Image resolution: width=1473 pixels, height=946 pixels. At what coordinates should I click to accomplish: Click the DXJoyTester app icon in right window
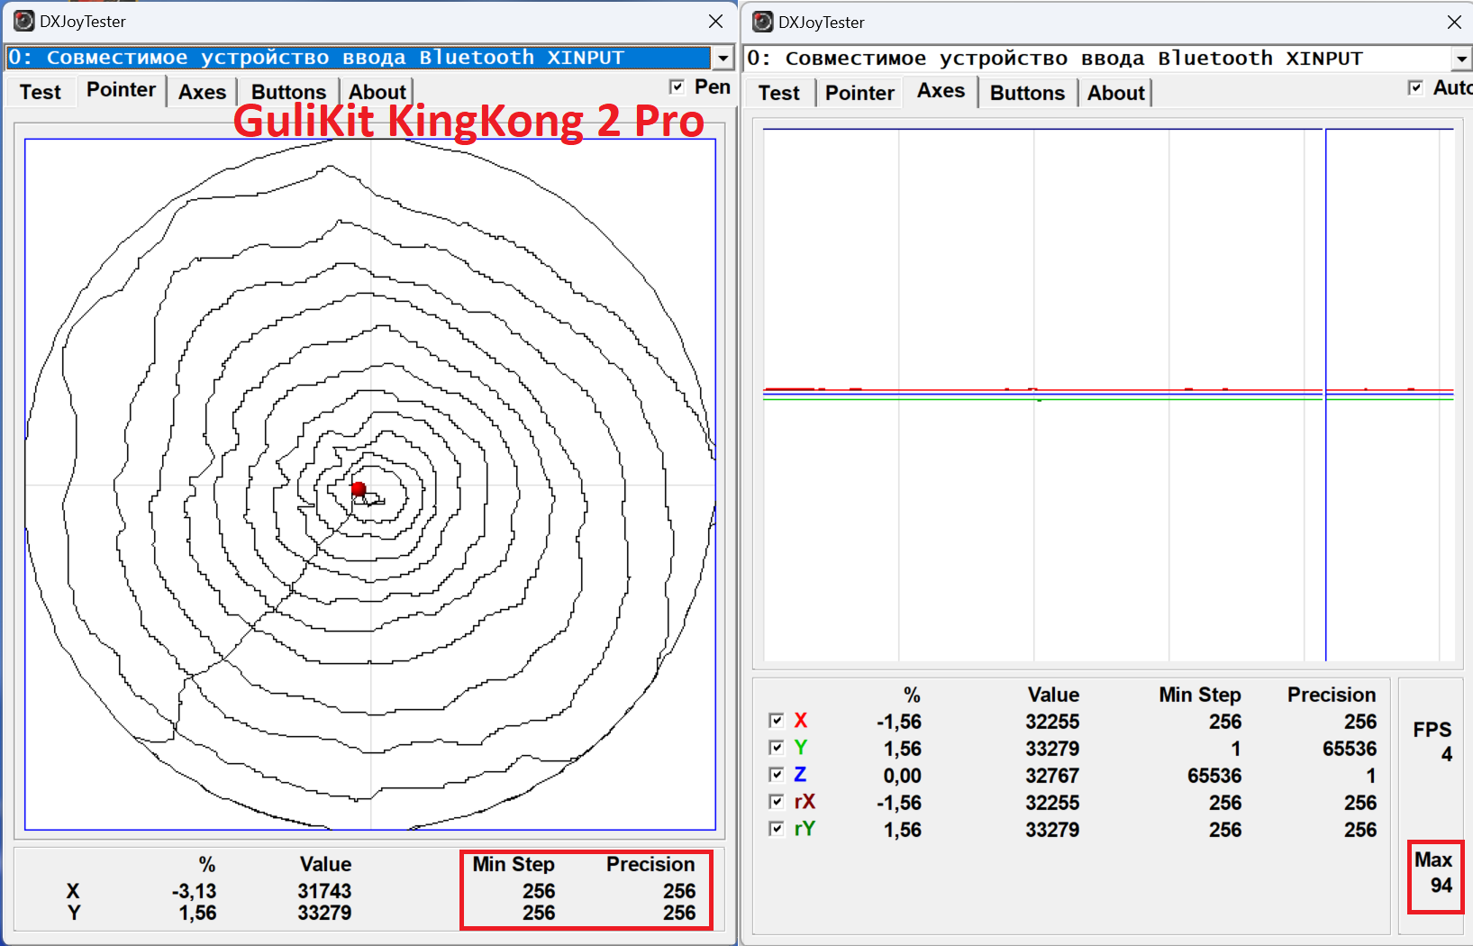(763, 22)
